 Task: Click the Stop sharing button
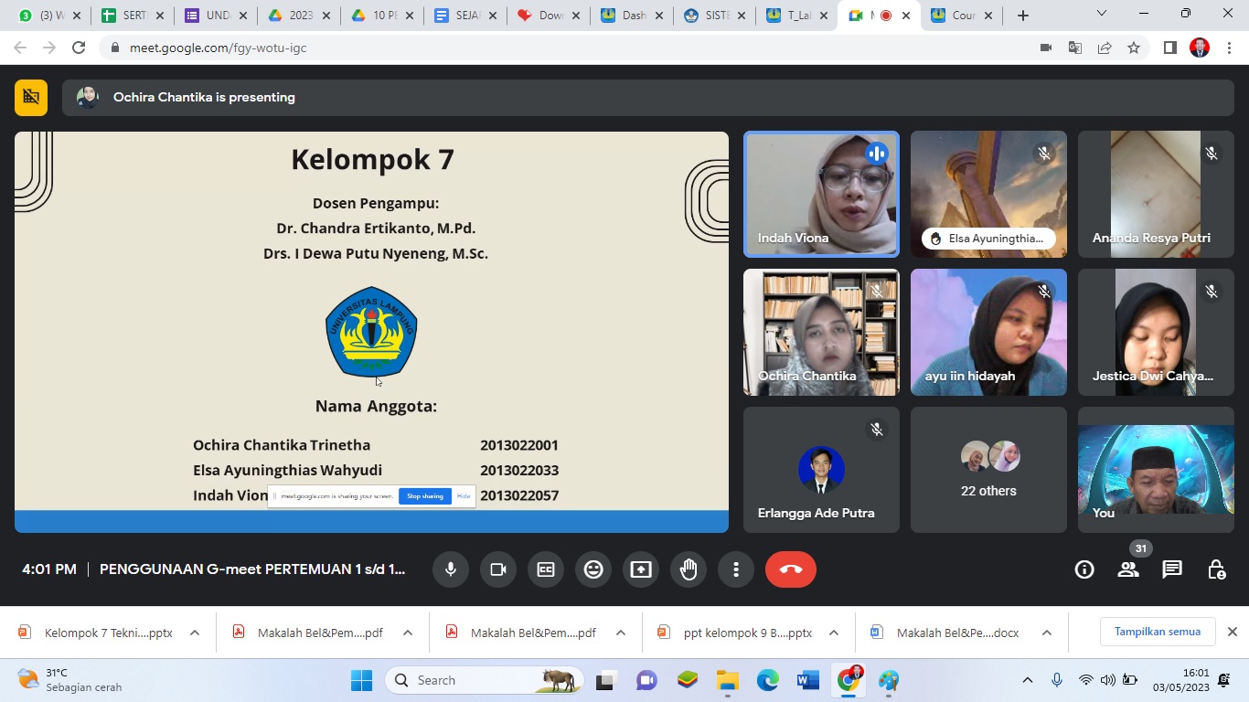(425, 496)
